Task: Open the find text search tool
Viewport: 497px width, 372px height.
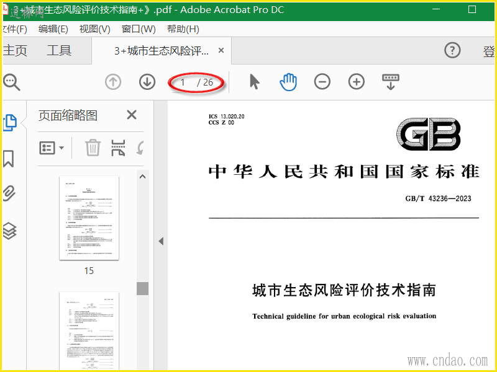Action: pos(12,82)
